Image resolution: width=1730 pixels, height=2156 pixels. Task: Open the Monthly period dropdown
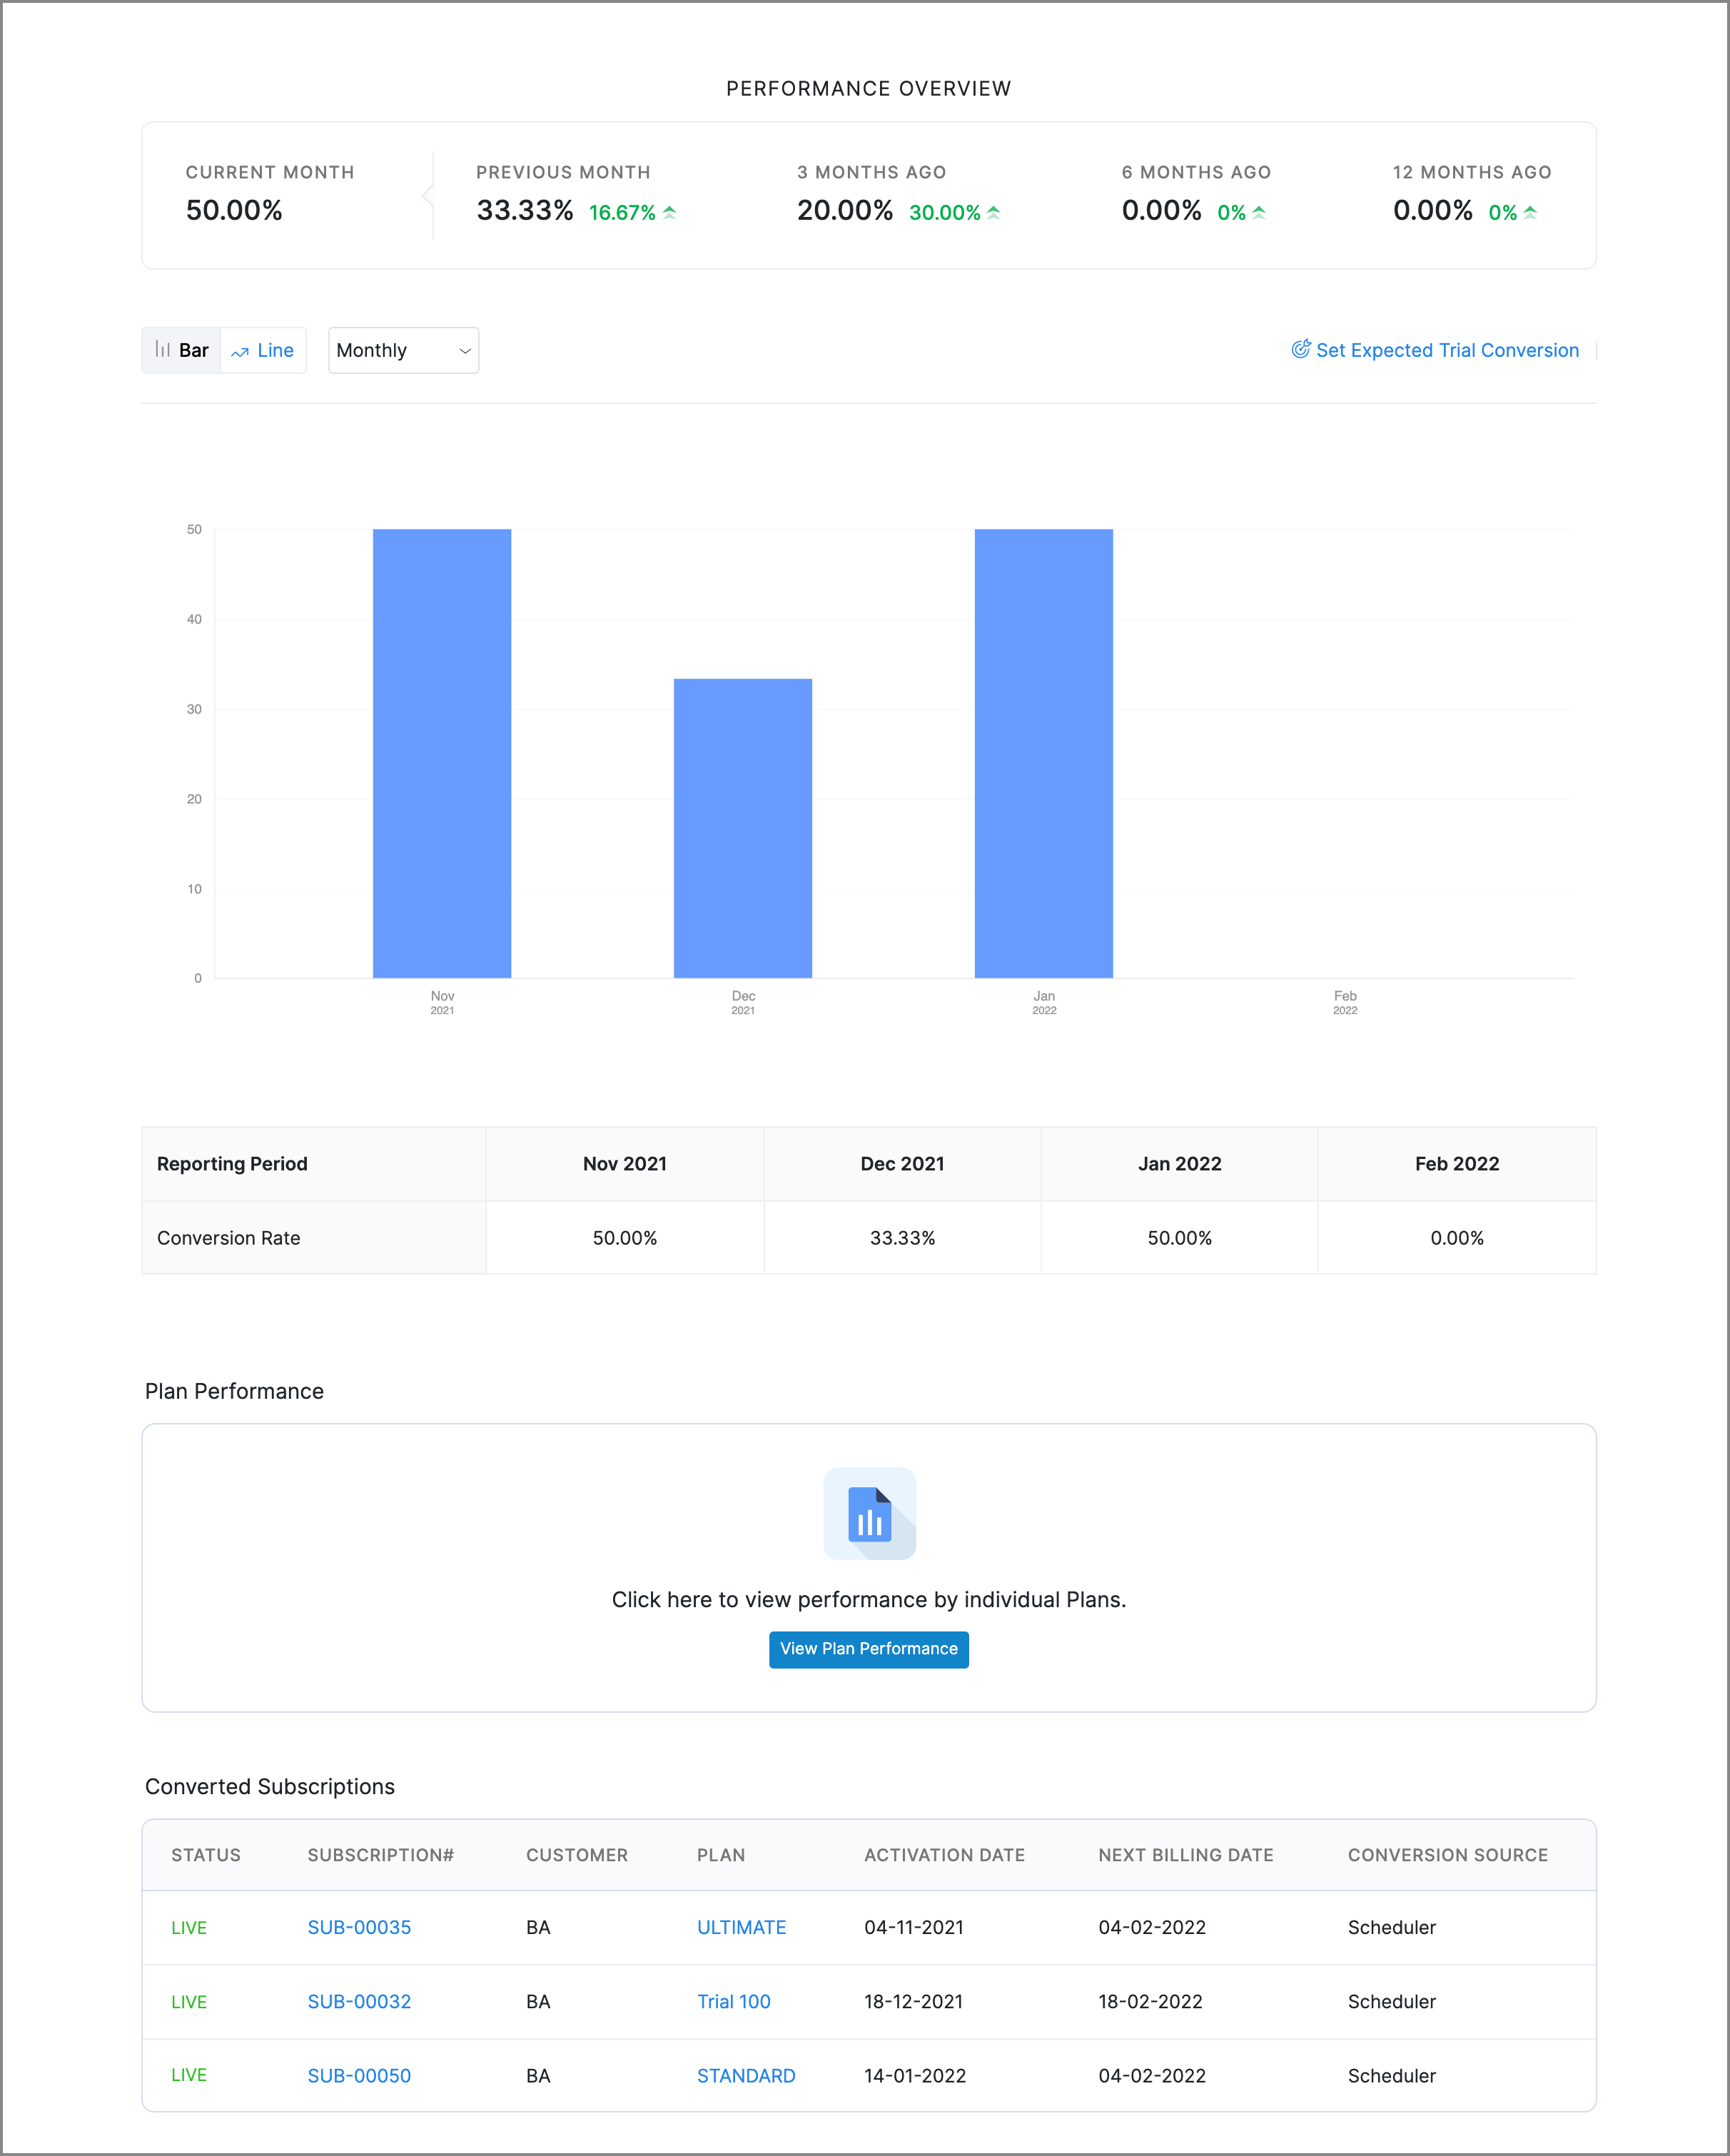[x=403, y=350]
